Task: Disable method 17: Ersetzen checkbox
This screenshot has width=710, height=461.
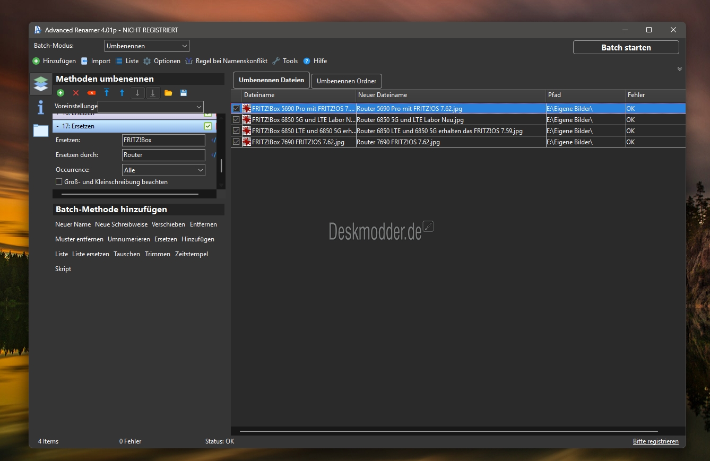Action: [x=208, y=126]
